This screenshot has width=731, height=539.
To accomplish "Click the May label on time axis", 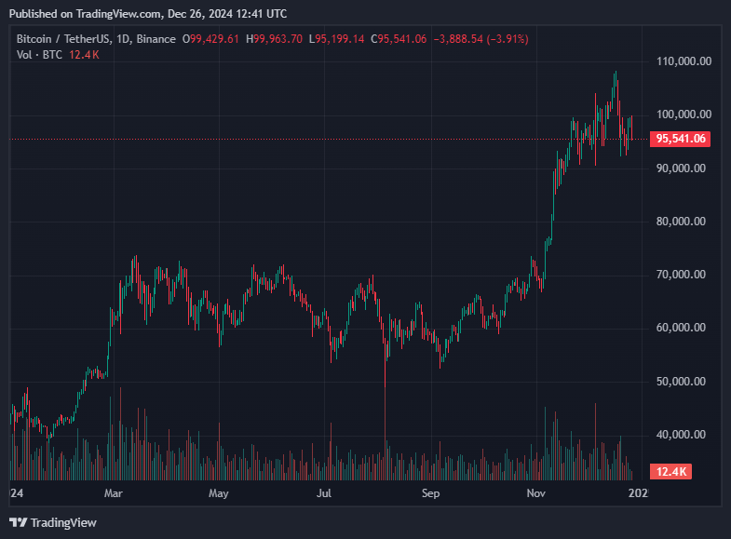I will (219, 493).
